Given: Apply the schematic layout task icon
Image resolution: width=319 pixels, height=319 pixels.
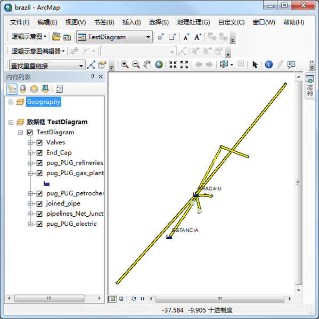Looking at the screenshot, I should point(91,65).
